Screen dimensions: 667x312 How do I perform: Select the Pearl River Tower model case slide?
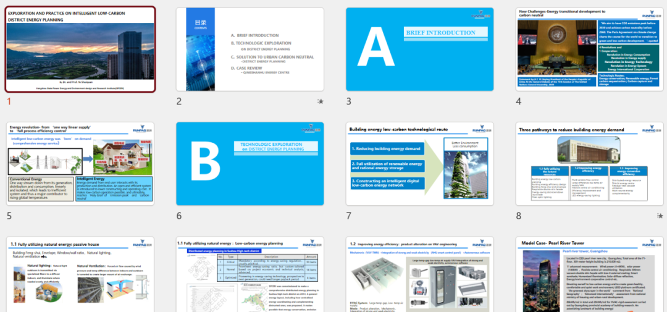pyautogui.click(x=589, y=274)
